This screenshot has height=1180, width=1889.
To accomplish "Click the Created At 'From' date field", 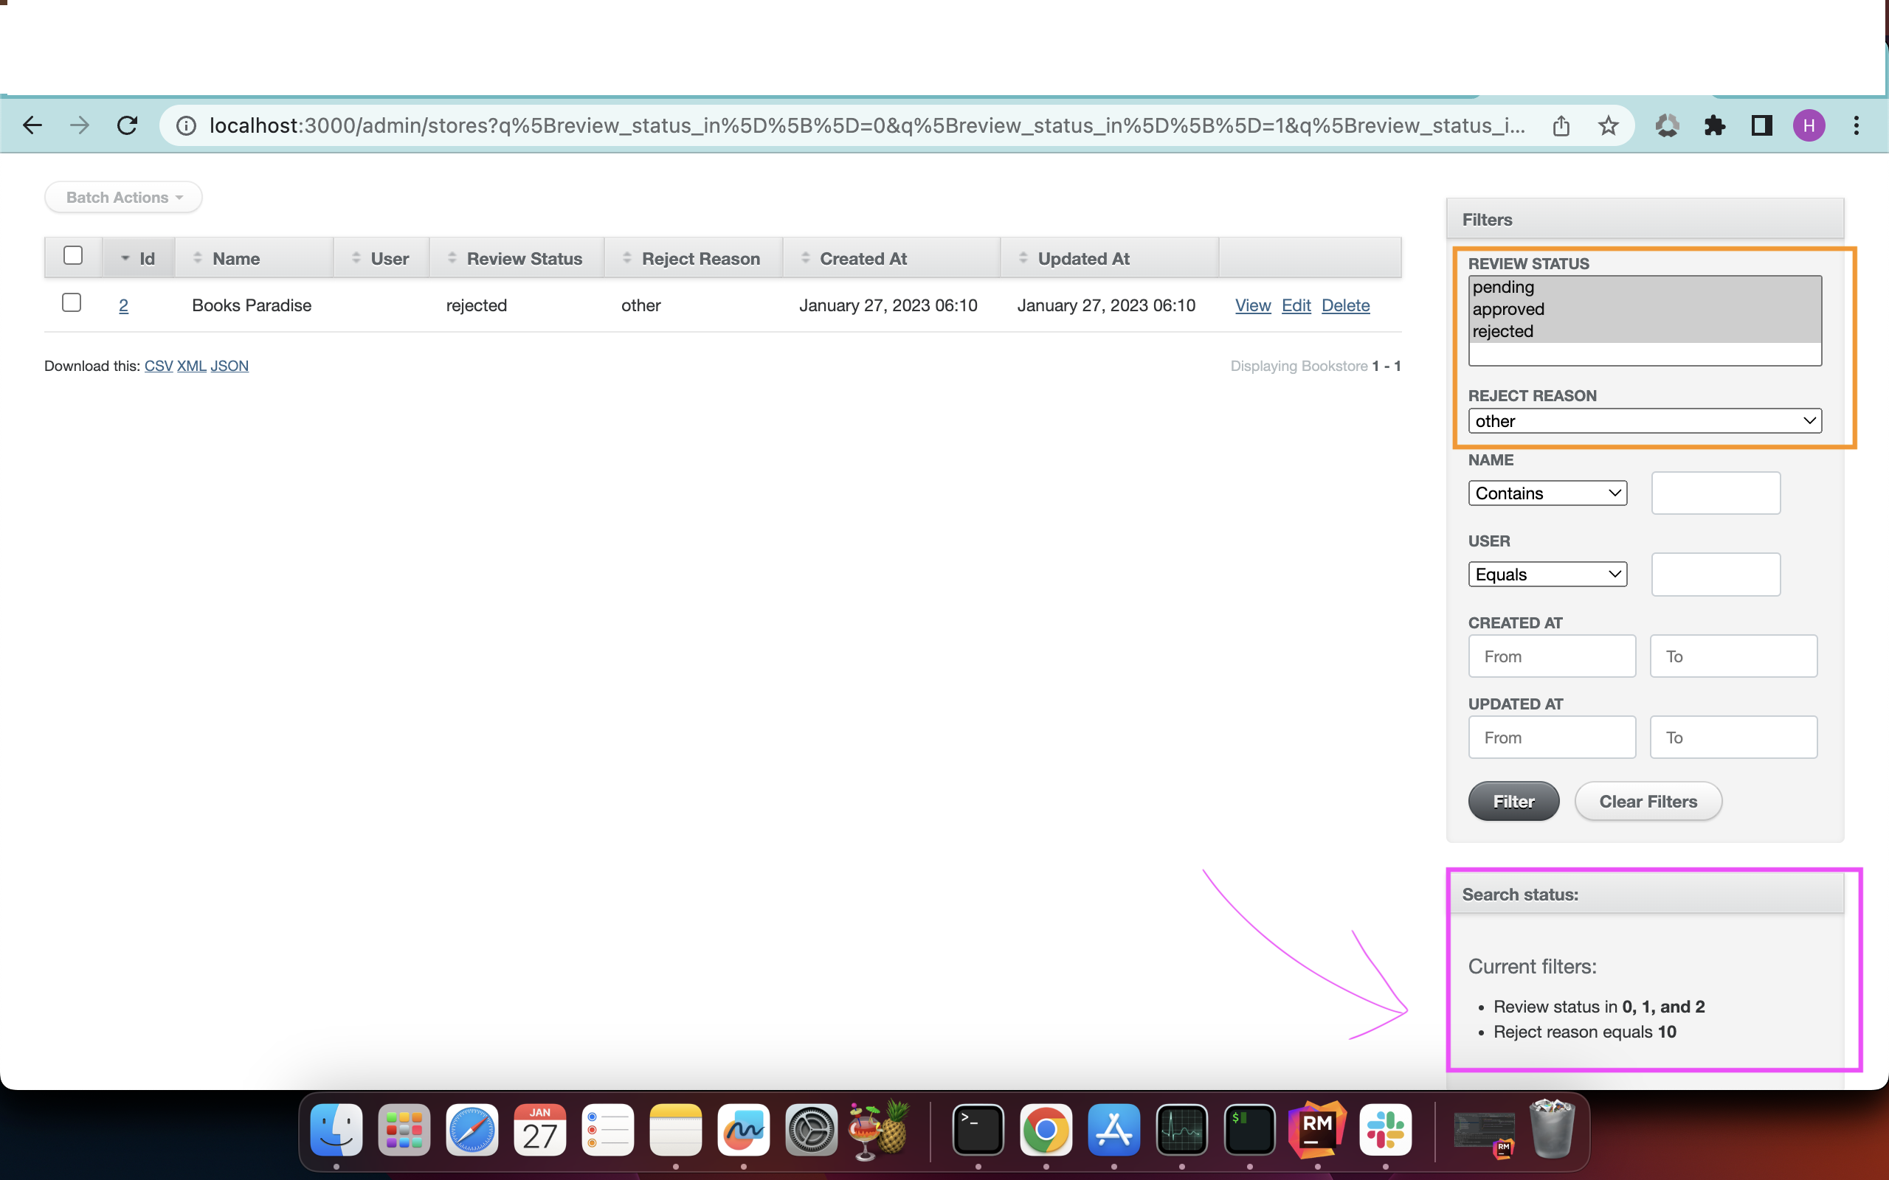I will 1551,656.
